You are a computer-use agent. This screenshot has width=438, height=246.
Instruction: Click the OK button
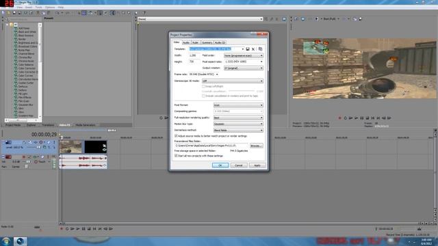(220, 165)
